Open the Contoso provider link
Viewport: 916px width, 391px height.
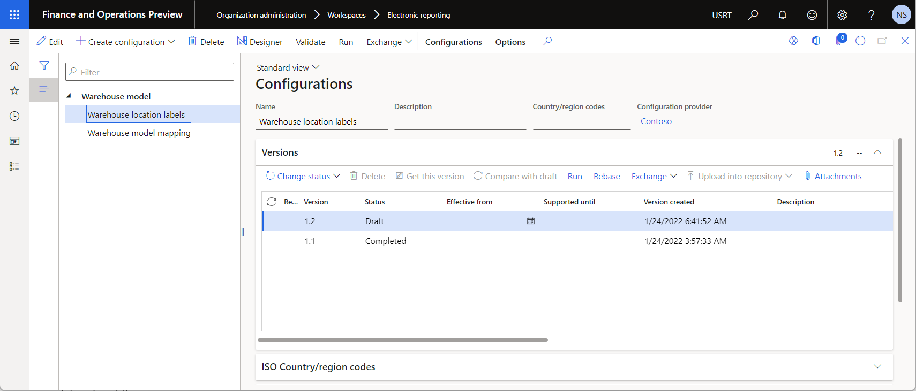tap(656, 121)
